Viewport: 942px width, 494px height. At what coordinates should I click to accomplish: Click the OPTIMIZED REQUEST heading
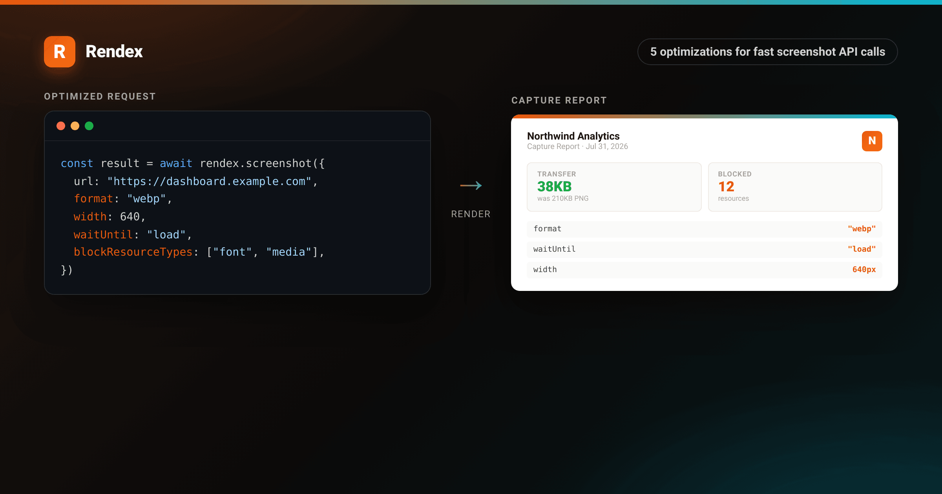pos(100,96)
